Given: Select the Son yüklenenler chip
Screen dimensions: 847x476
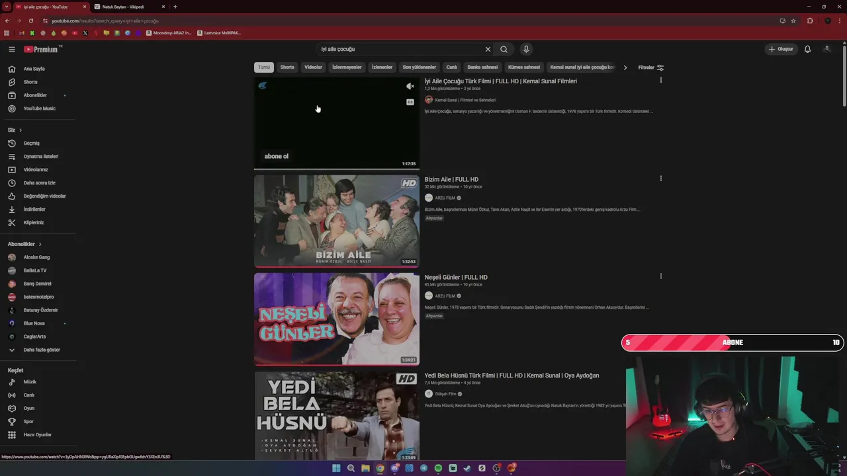Looking at the screenshot, I should tap(420, 67).
